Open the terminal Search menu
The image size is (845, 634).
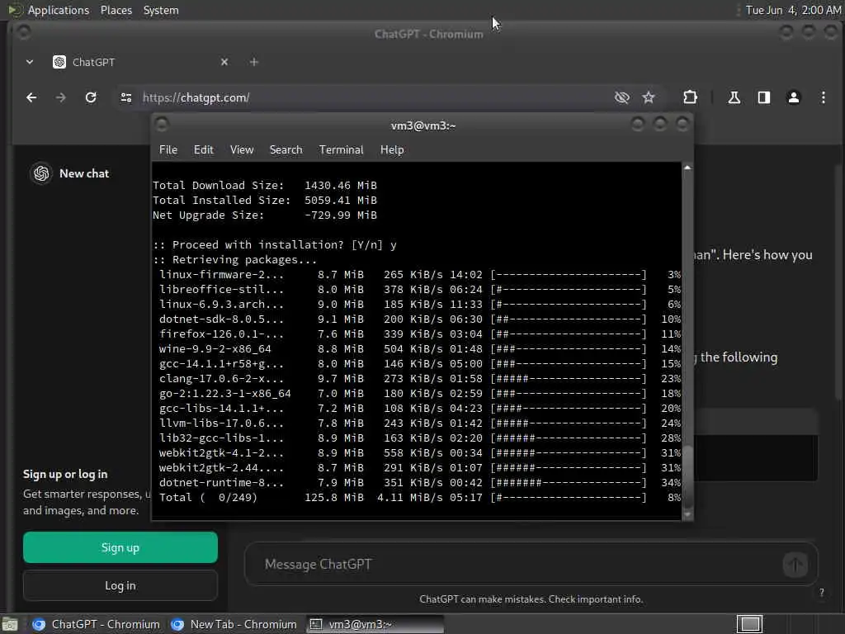[x=286, y=150]
